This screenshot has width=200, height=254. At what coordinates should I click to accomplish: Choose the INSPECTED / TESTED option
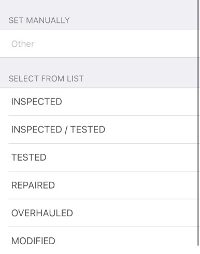[99, 129]
